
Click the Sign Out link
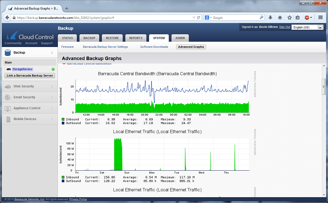click(284, 27)
